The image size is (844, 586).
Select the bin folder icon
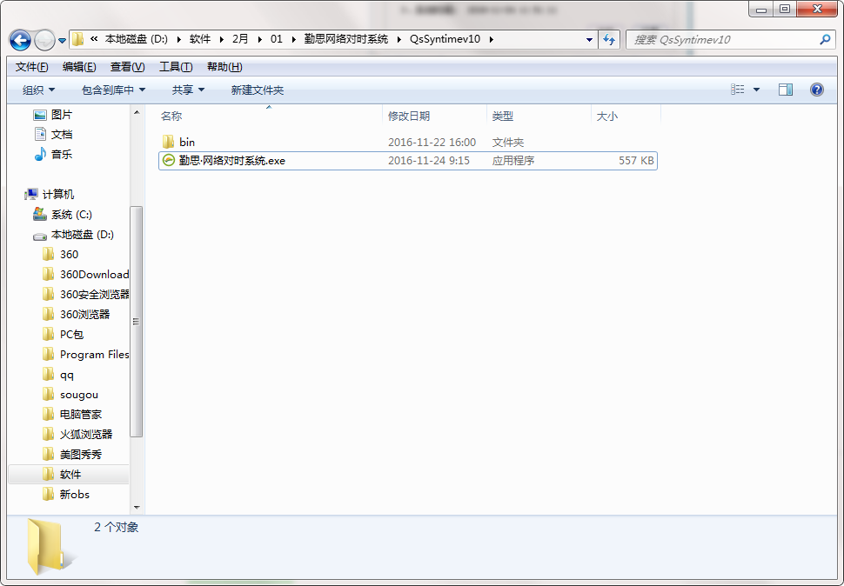click(168, 142)
